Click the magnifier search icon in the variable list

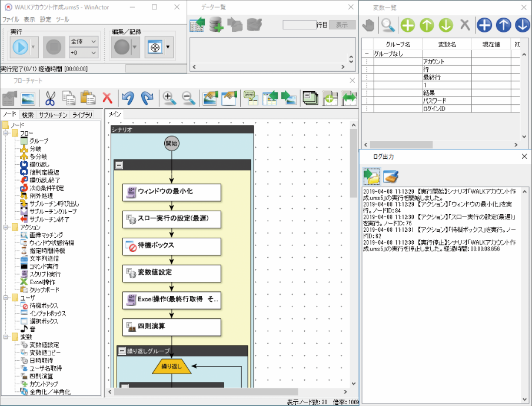388,25
